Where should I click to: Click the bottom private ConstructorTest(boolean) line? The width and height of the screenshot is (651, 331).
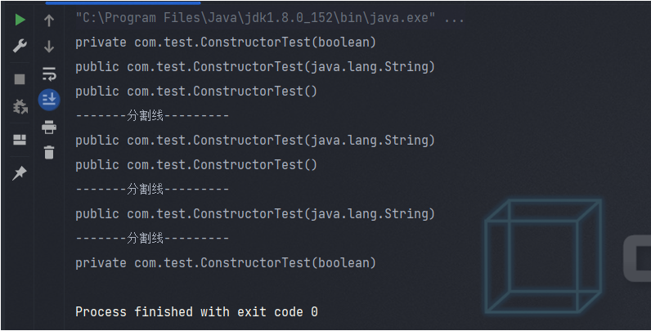coord(225,262)
